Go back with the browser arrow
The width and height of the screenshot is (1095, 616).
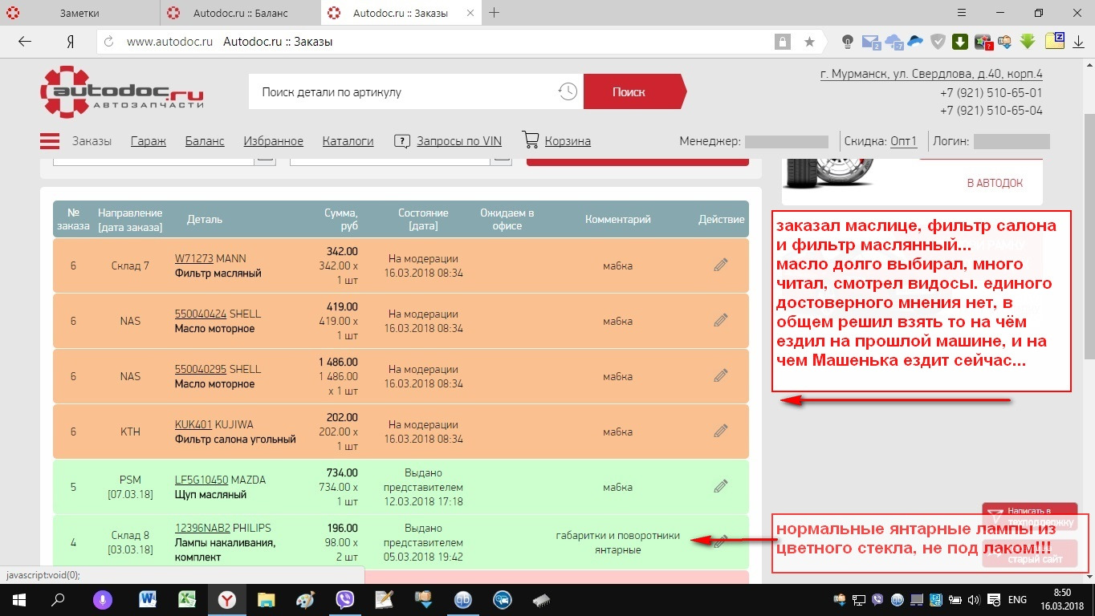click(25, 42)
